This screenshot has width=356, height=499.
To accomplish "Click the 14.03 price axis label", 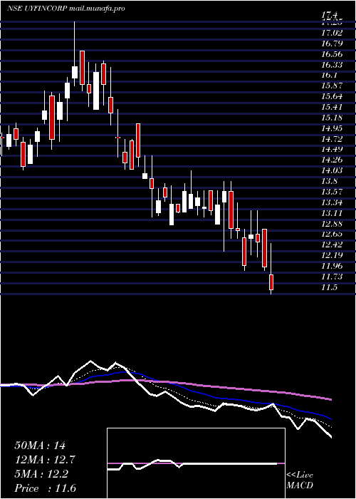I will pyautogui.click(x=332, y=170).
